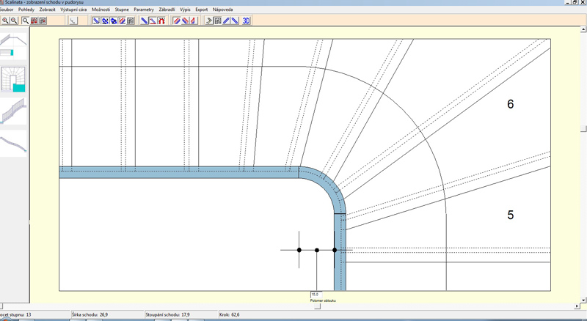Open the Zábradlí menu
This screenshot has height=321, width=587.
167,10
